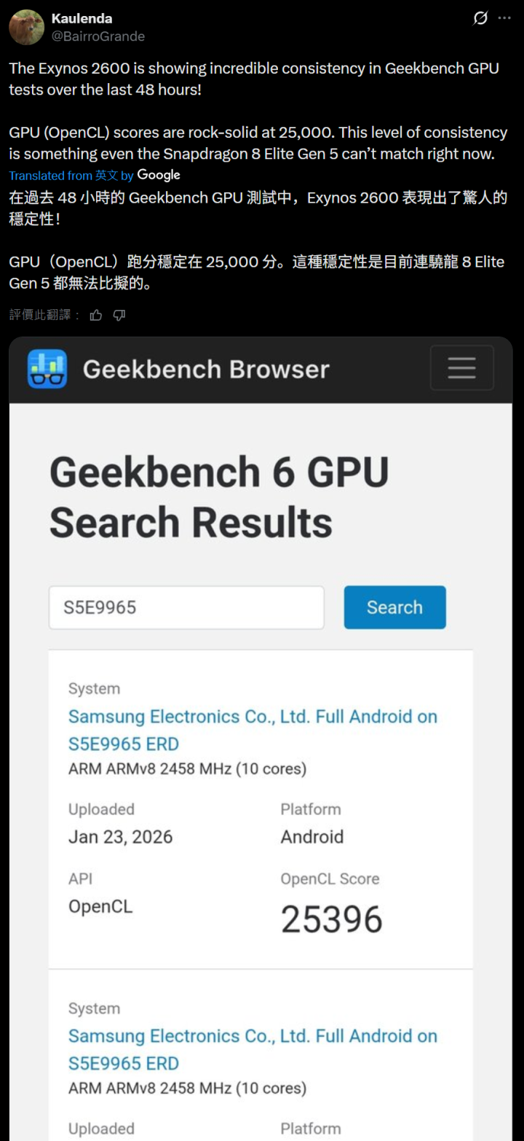Open the three-dot more options menu

(x=504, y=18)
